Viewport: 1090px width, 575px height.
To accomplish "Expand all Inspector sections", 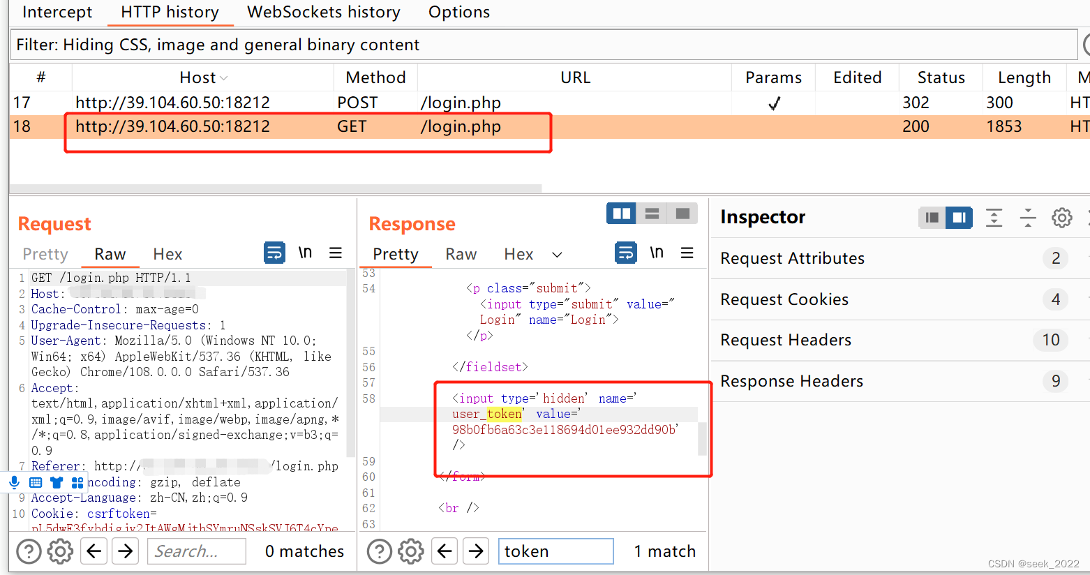I will [x=994, y=218].
